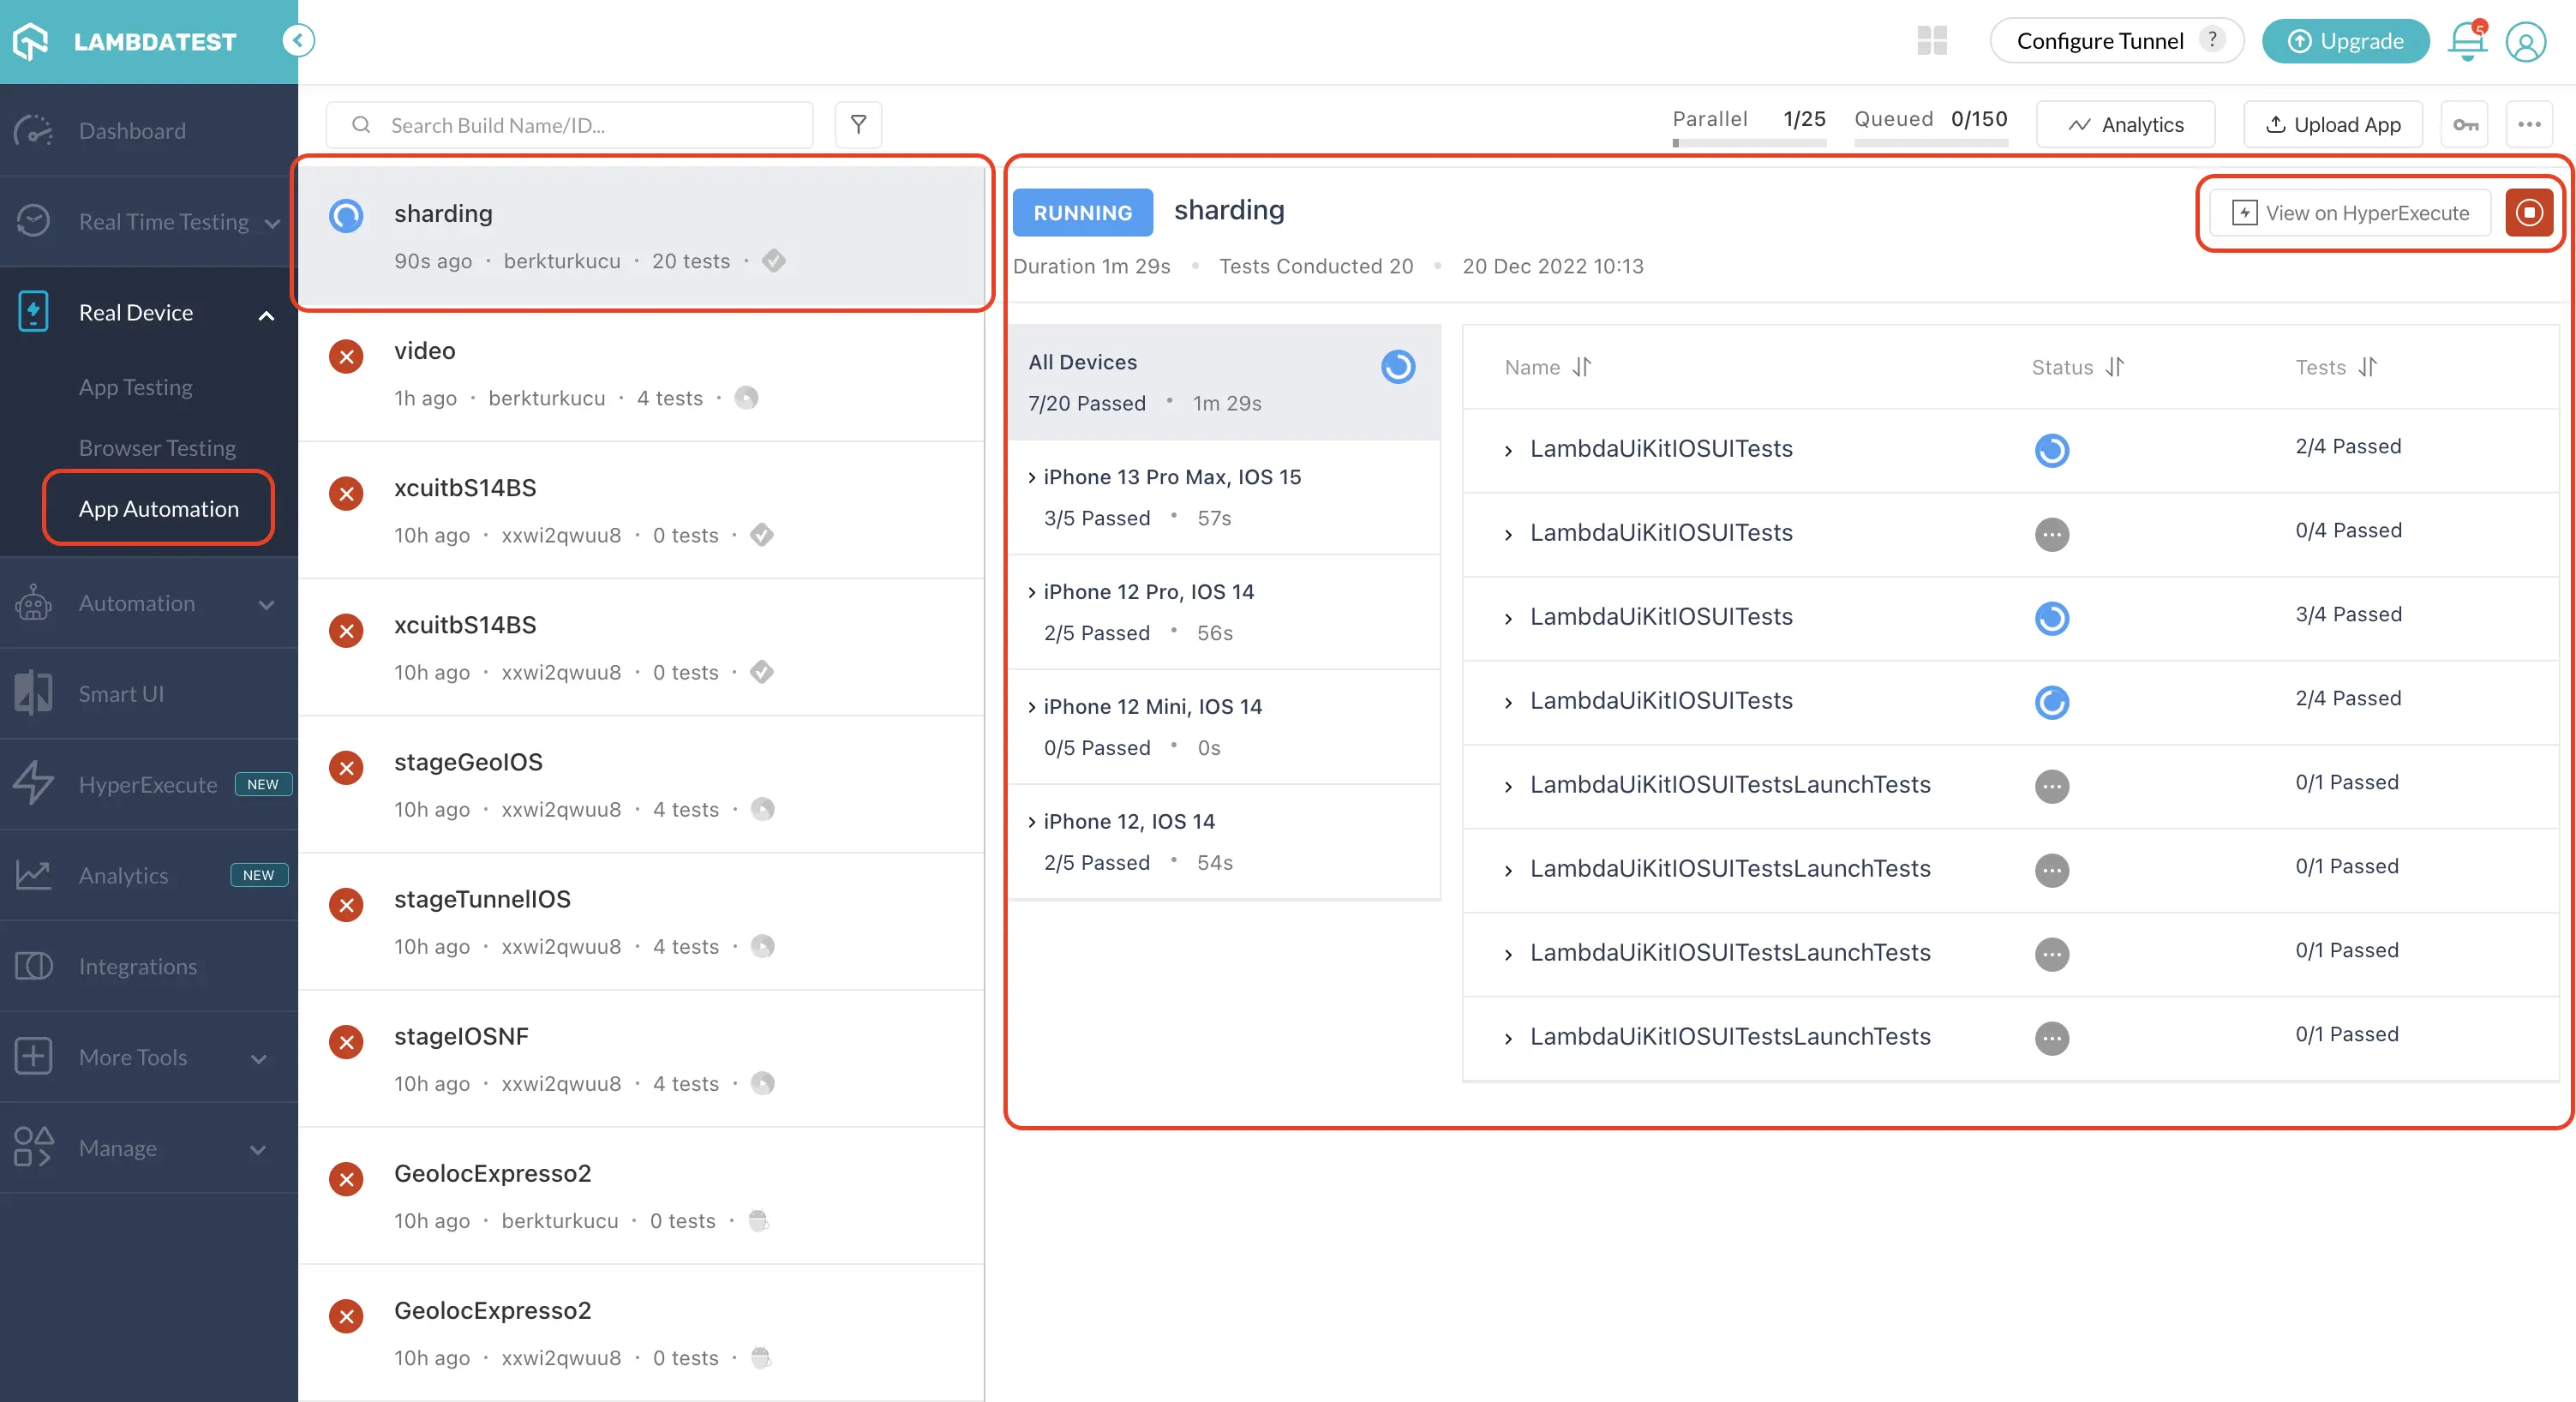This screenshot has width=2576, height=1402.
Task: Expand the iPhone 13 Pro Max device row
Action: [1032, 478]
